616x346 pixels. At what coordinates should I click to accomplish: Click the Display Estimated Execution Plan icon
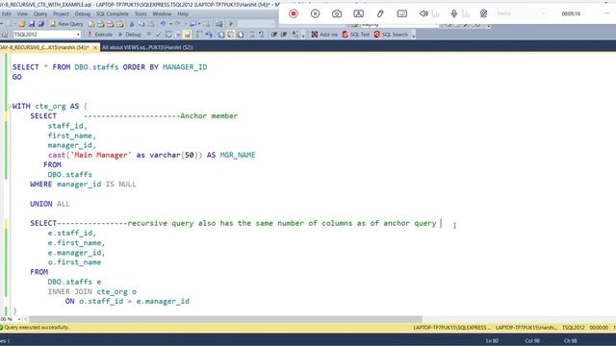pyautogui.click(x=168, y=35)
